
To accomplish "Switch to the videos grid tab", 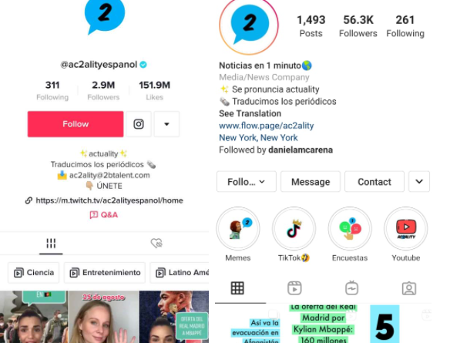I will tap(51, 244).
